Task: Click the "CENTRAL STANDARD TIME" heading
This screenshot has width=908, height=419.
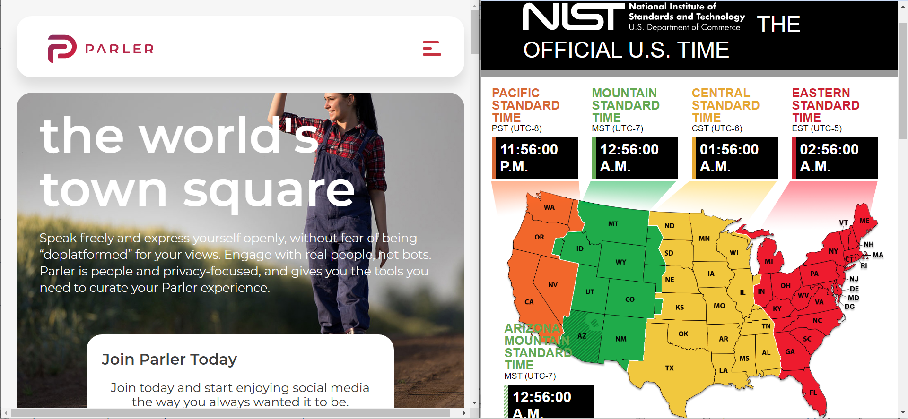Action: (x=725, y=105)
